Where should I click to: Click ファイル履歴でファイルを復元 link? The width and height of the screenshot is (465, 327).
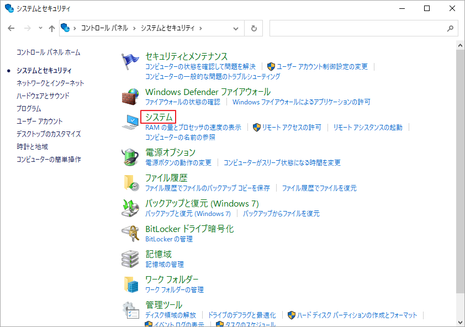319,188
